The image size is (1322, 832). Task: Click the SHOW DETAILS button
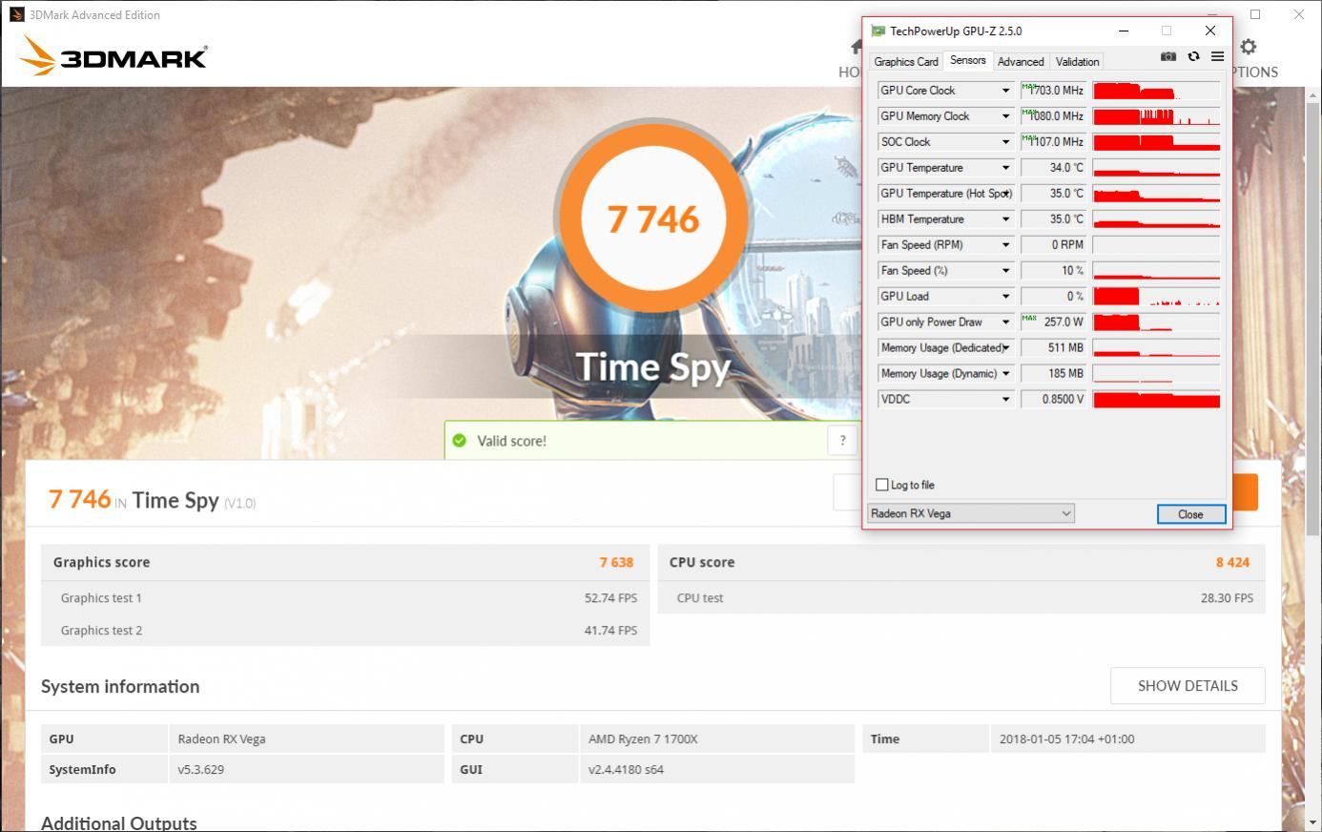[1188, 685]
